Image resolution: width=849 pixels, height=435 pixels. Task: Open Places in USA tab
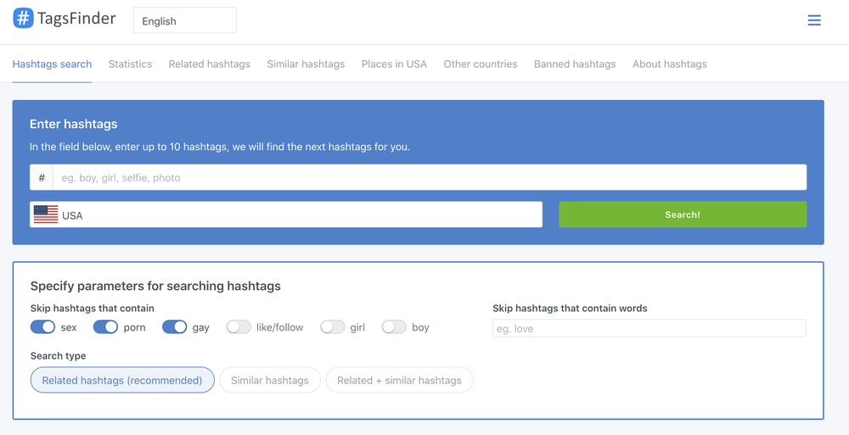[394, 64]
